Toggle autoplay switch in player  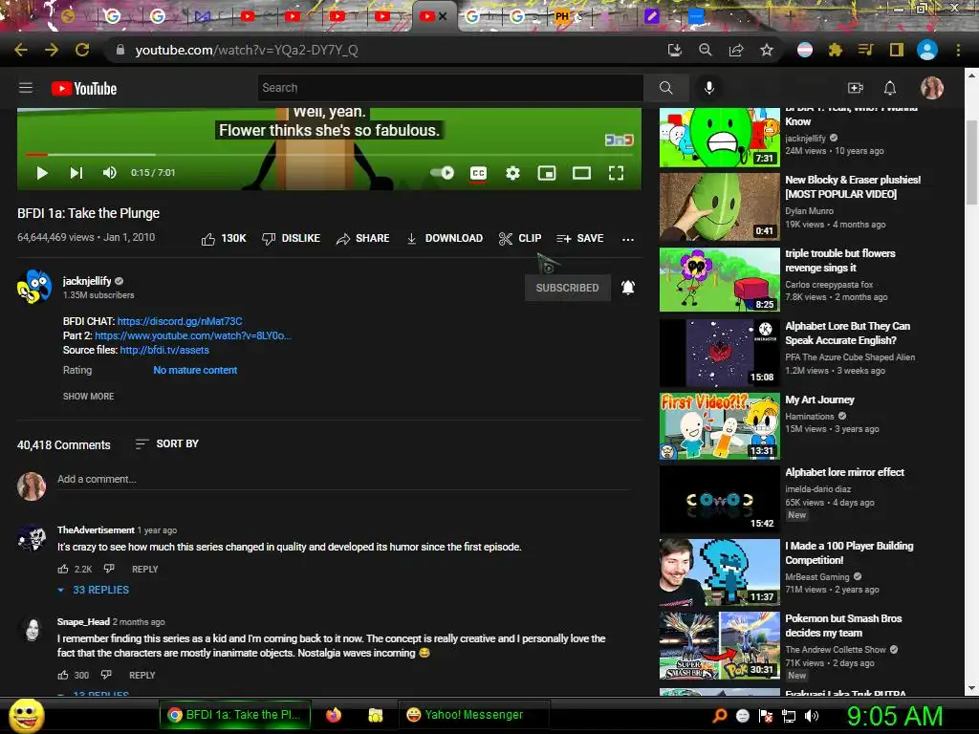coord(442,172)
